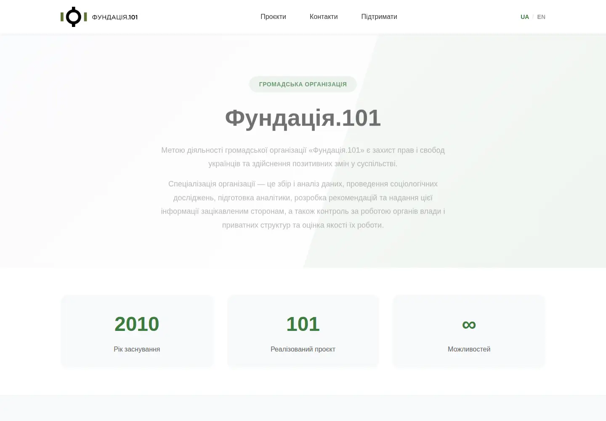This screenshot has width=606, height=421.
Task: Click the Фундація.101 main heading
Action: 303,118
